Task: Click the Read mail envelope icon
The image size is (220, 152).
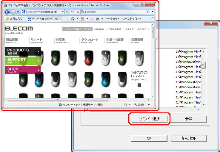Action: pos(92,19)
